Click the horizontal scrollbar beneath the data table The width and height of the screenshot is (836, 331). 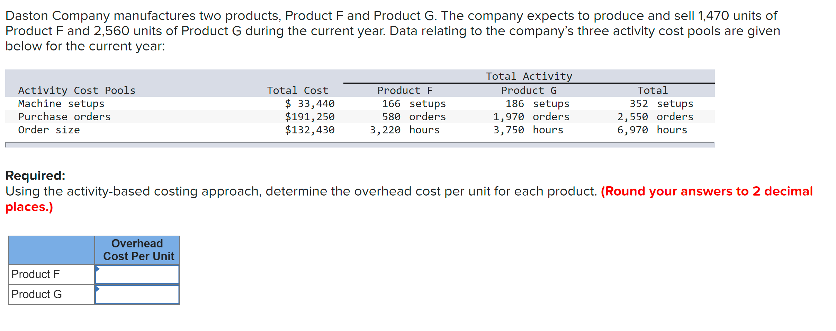pyautogui.click(x=360, y=145)
